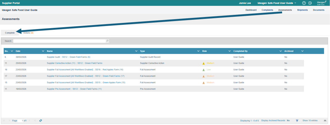This screenshot has width=330, height=125.
Task: Click the Search input field
Action: (60, 41)
